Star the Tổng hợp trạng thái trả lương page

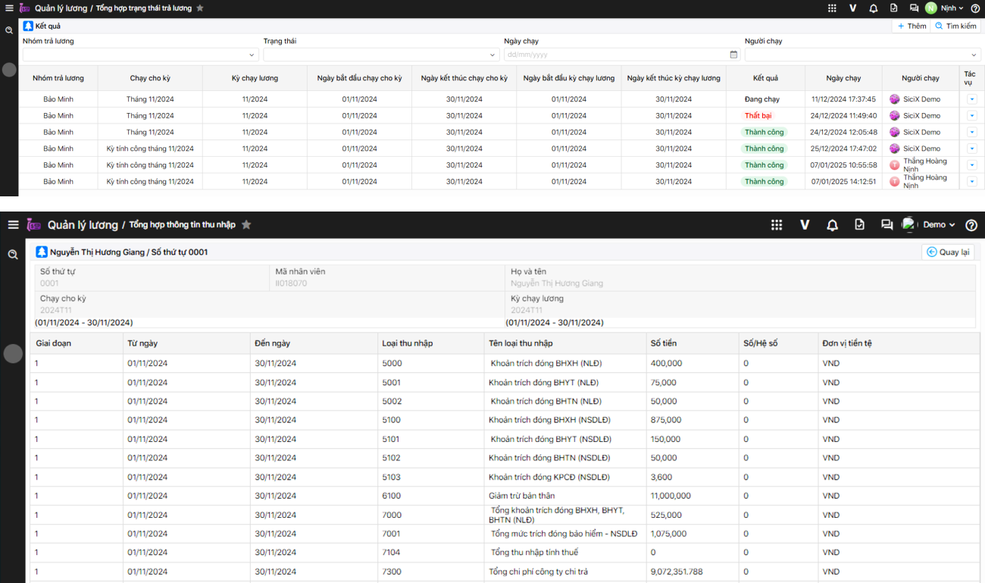pos(200,8)
